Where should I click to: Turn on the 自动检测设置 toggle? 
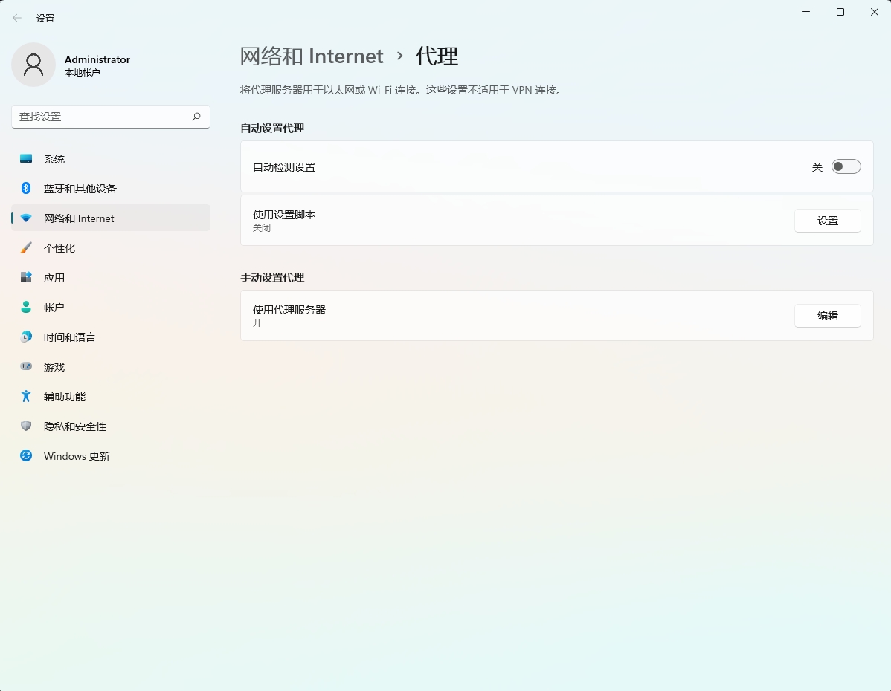tap(846, 167)
